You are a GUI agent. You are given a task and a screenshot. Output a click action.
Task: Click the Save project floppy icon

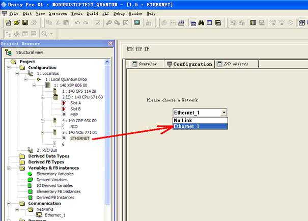point(25,23)
